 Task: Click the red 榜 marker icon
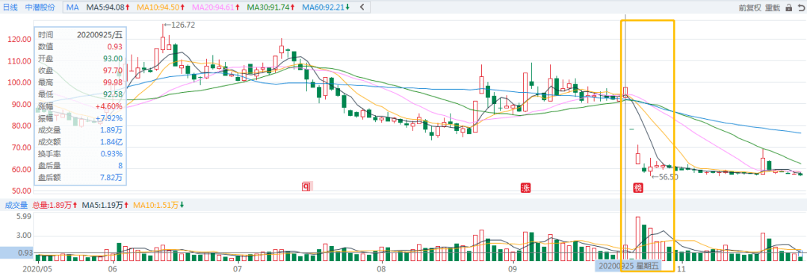[x=637, y=188]
